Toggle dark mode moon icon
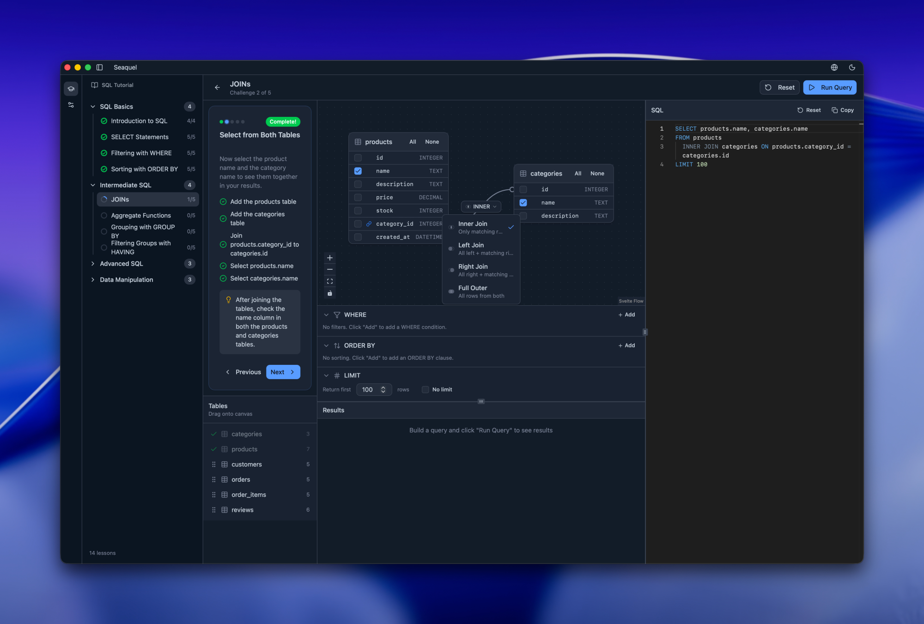 click(x=852, y=67)
